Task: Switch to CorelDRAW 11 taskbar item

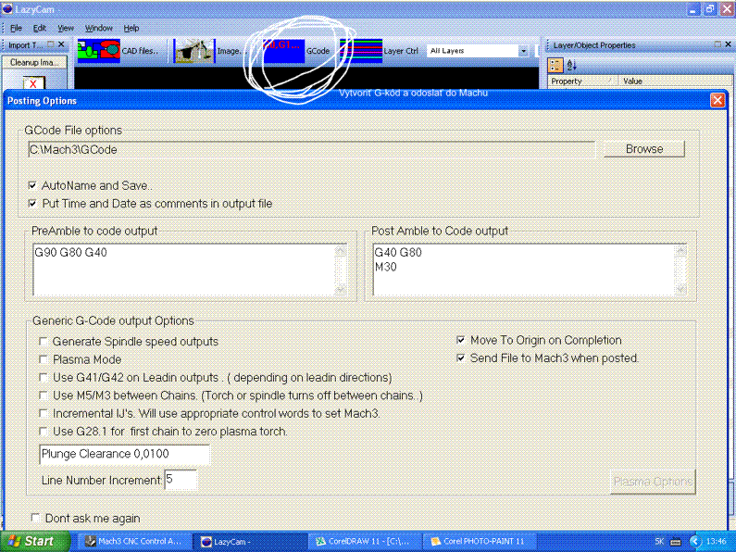Action: pos(364,541)
